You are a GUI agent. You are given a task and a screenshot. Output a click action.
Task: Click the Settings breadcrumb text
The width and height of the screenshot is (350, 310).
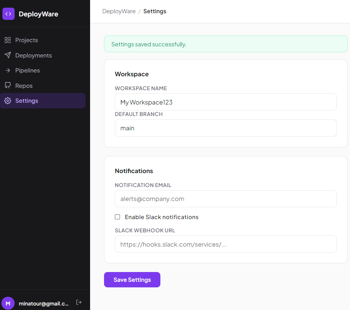(x=155, y=11)
